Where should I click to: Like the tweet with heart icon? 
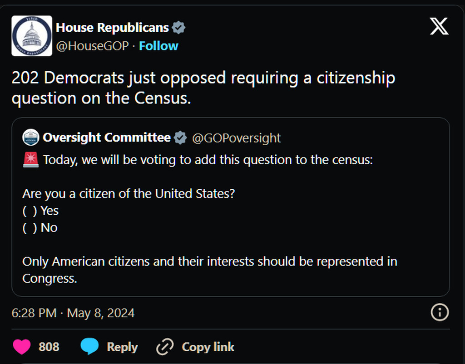[21, 347]
